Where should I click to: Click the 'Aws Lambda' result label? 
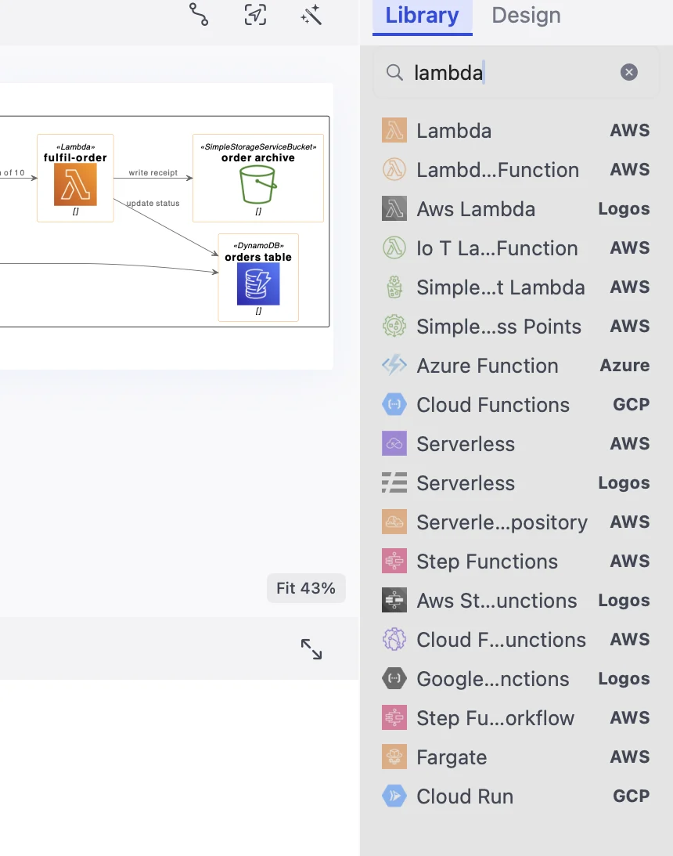[476, 209]
